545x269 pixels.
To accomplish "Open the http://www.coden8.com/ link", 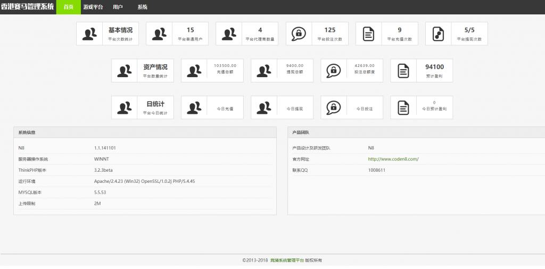I will tap(393, 159).
